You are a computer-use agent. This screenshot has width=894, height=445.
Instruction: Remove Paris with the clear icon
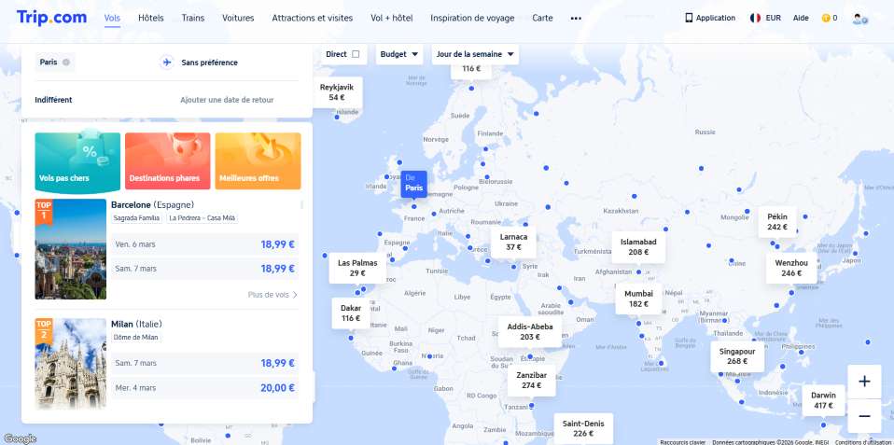click(66, 63)
